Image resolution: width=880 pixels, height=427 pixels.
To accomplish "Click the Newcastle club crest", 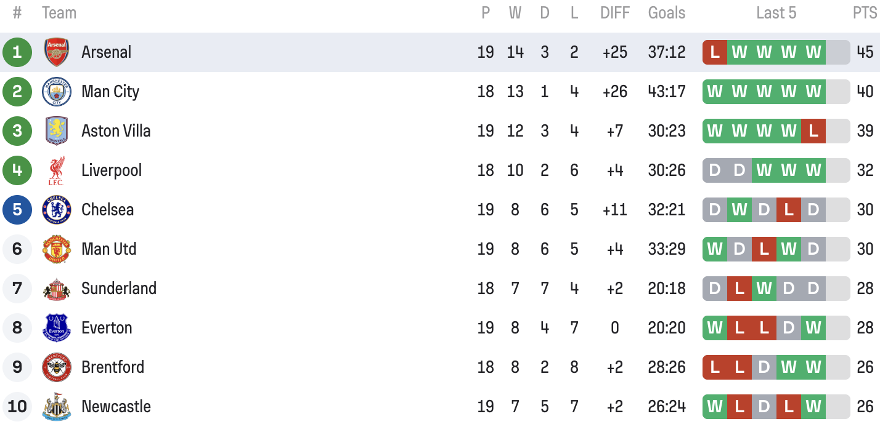I will point(57,407).
